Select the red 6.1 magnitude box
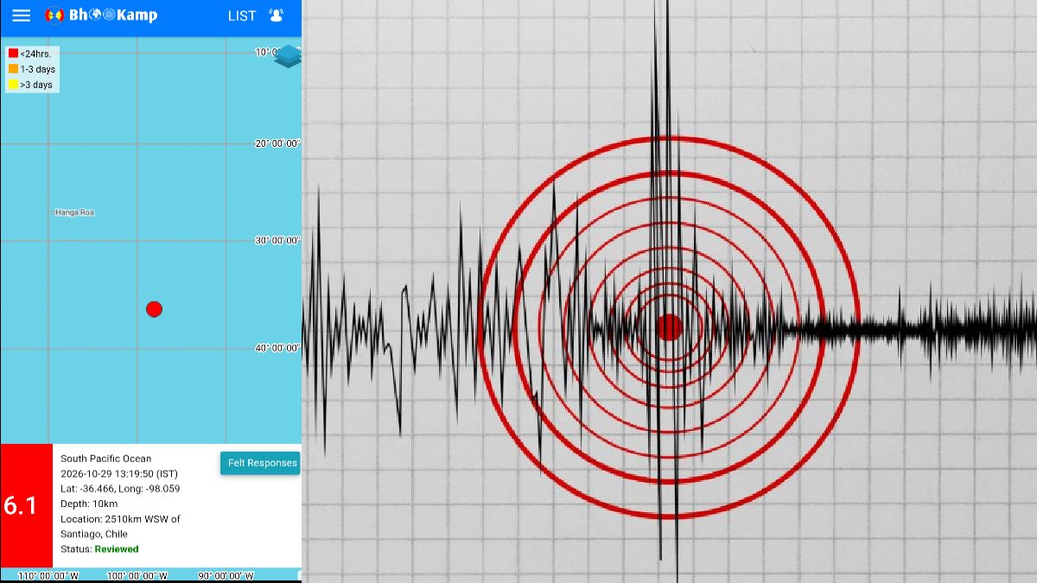1037x583 pixels. click(27, 505)
